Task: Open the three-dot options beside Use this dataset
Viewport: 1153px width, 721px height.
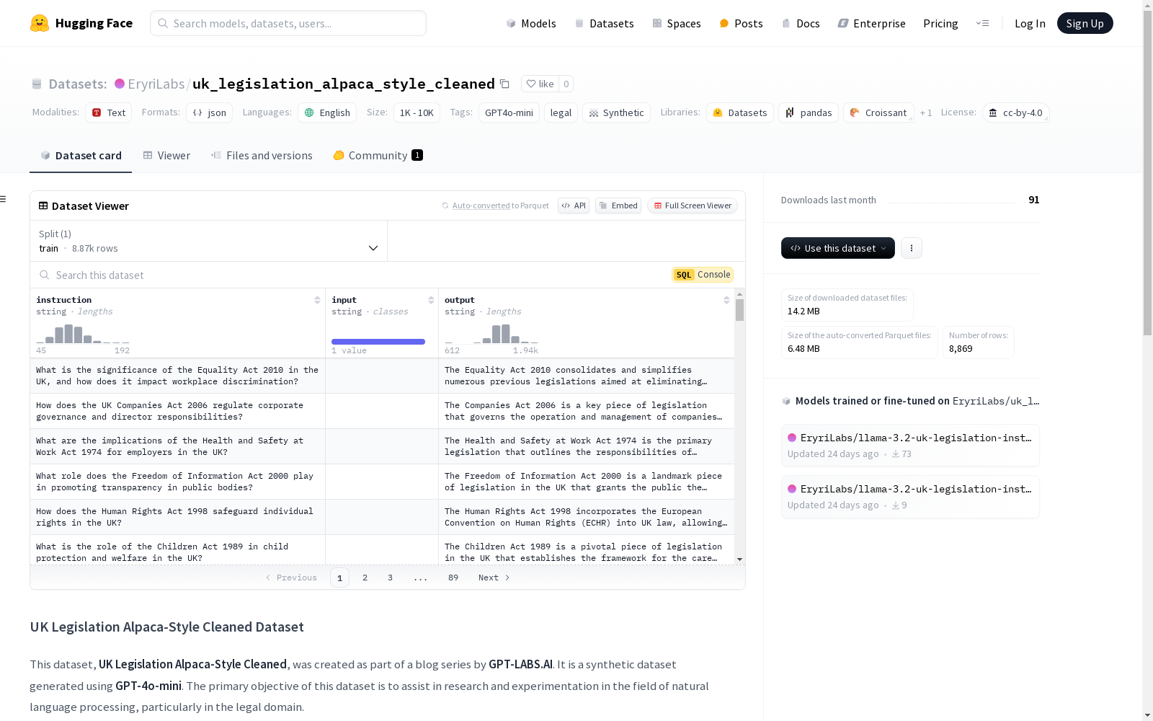Action: click(x=912, y=248)
